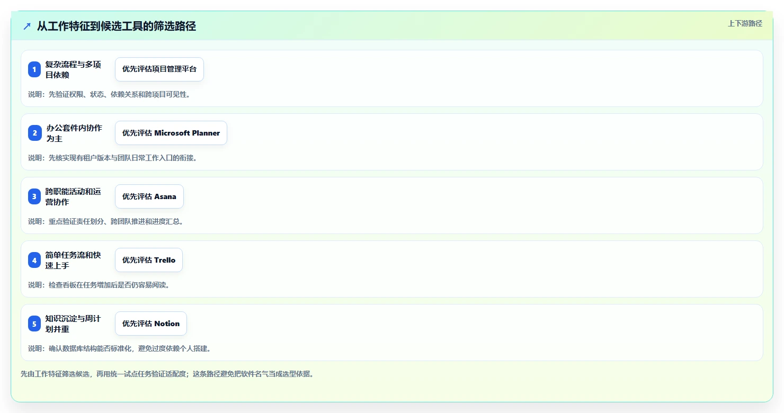Click the step 2 number badge
The image size is (784, 413).
click(x=34, y=133)
